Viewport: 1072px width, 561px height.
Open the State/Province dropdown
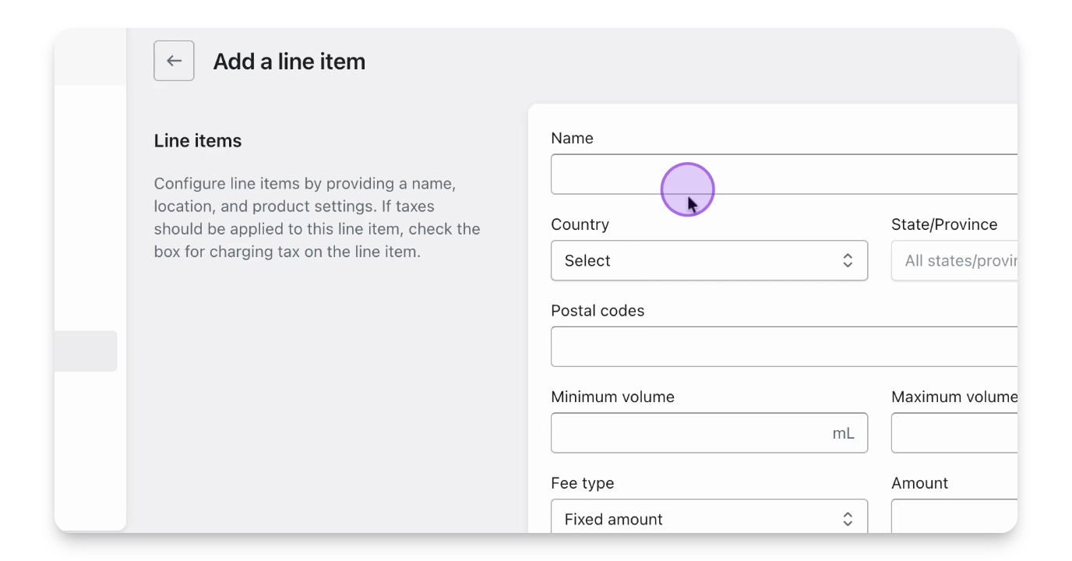coord(955,261)
